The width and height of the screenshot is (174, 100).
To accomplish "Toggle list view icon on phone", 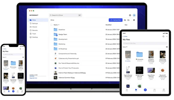I will point(23,57).
